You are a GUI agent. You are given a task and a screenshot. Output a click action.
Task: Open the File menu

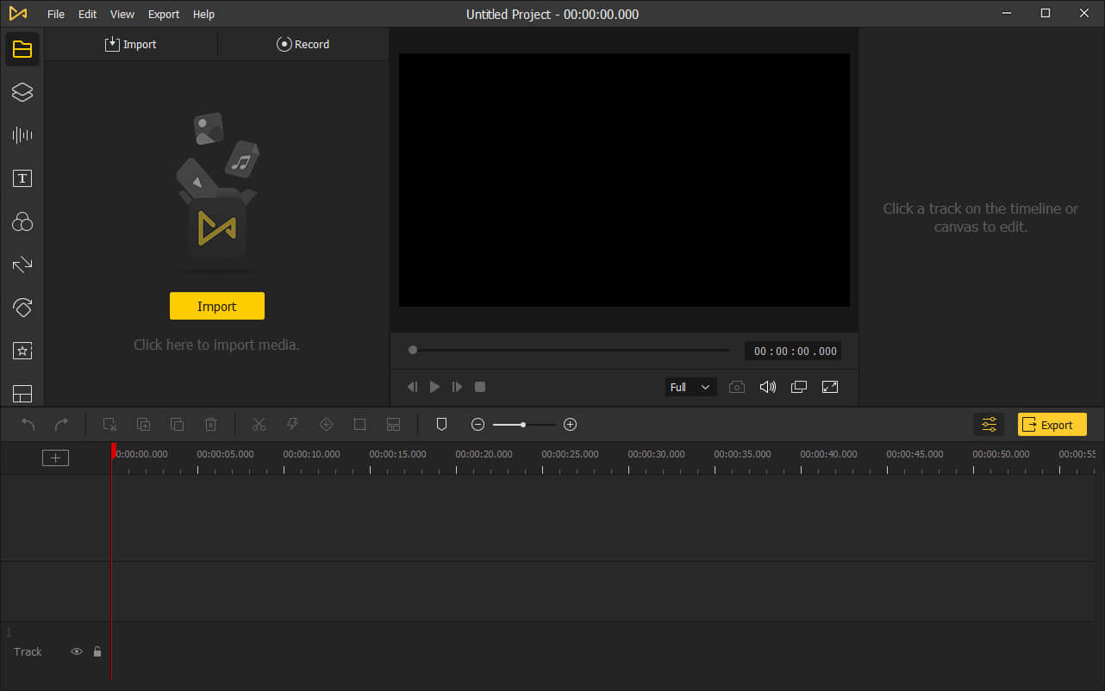coord(55,14)
